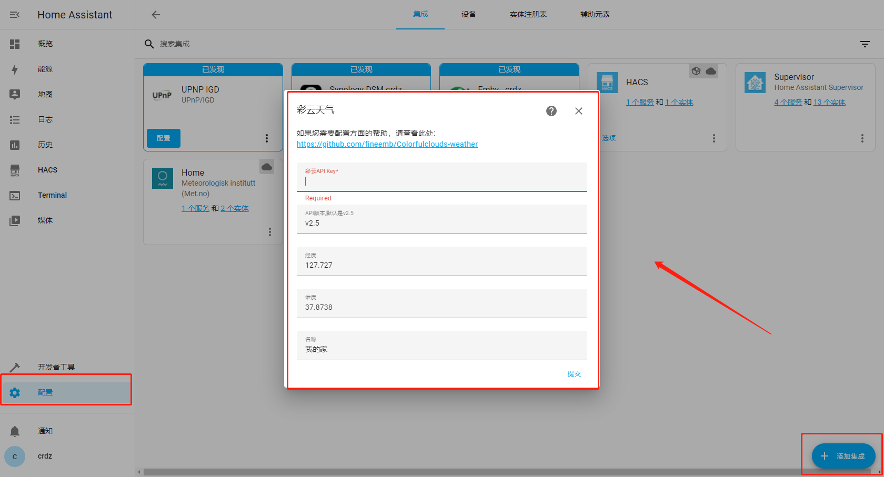
Task: Click the horizontal scrollbar at the bottom
Action: [474, 472]
